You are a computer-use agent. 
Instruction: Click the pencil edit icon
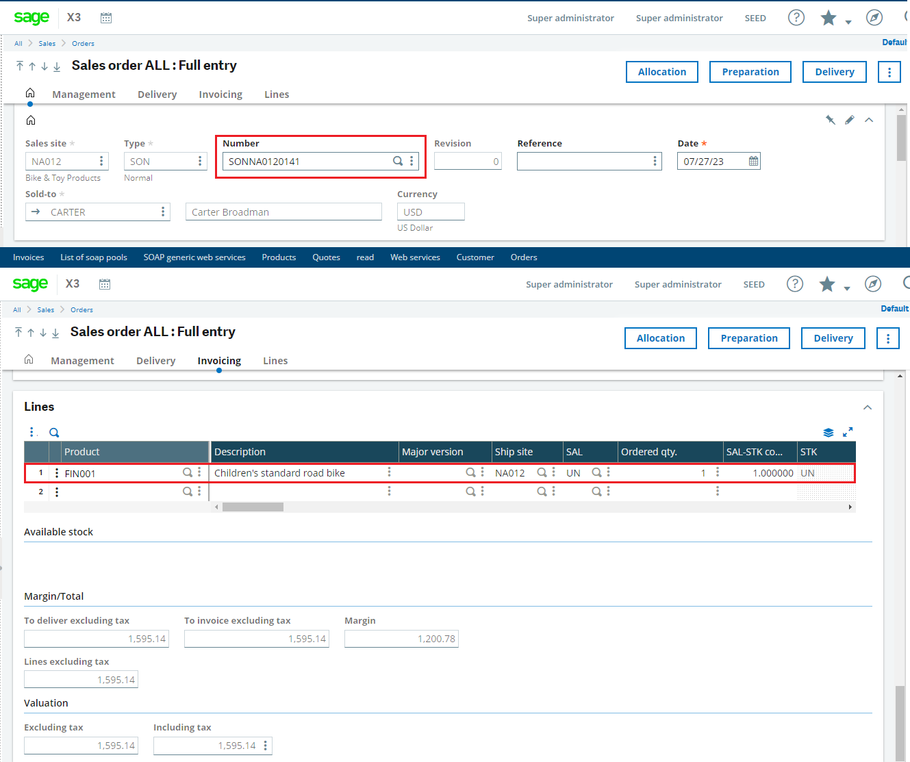[849, 120]
